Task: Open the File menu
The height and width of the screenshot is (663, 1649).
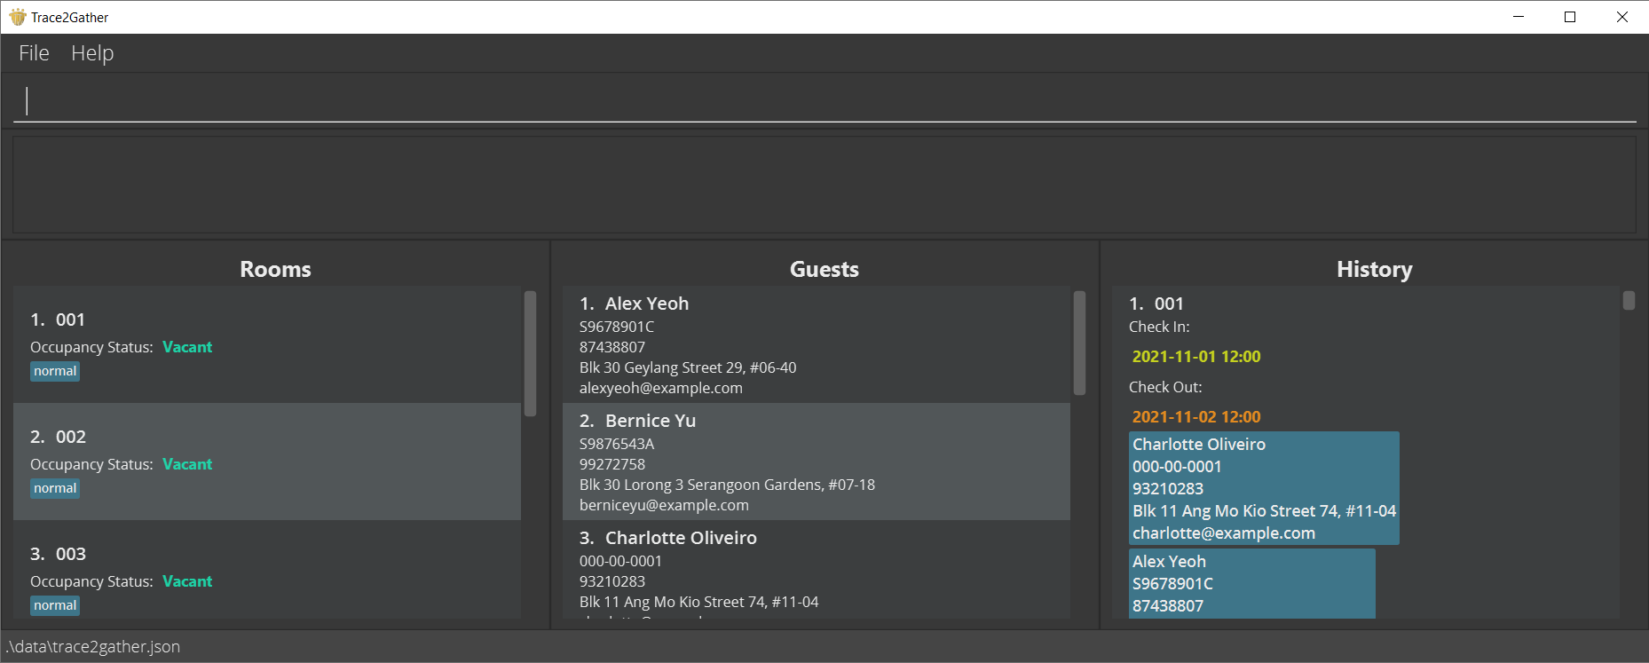Action: tap(34, 53)
